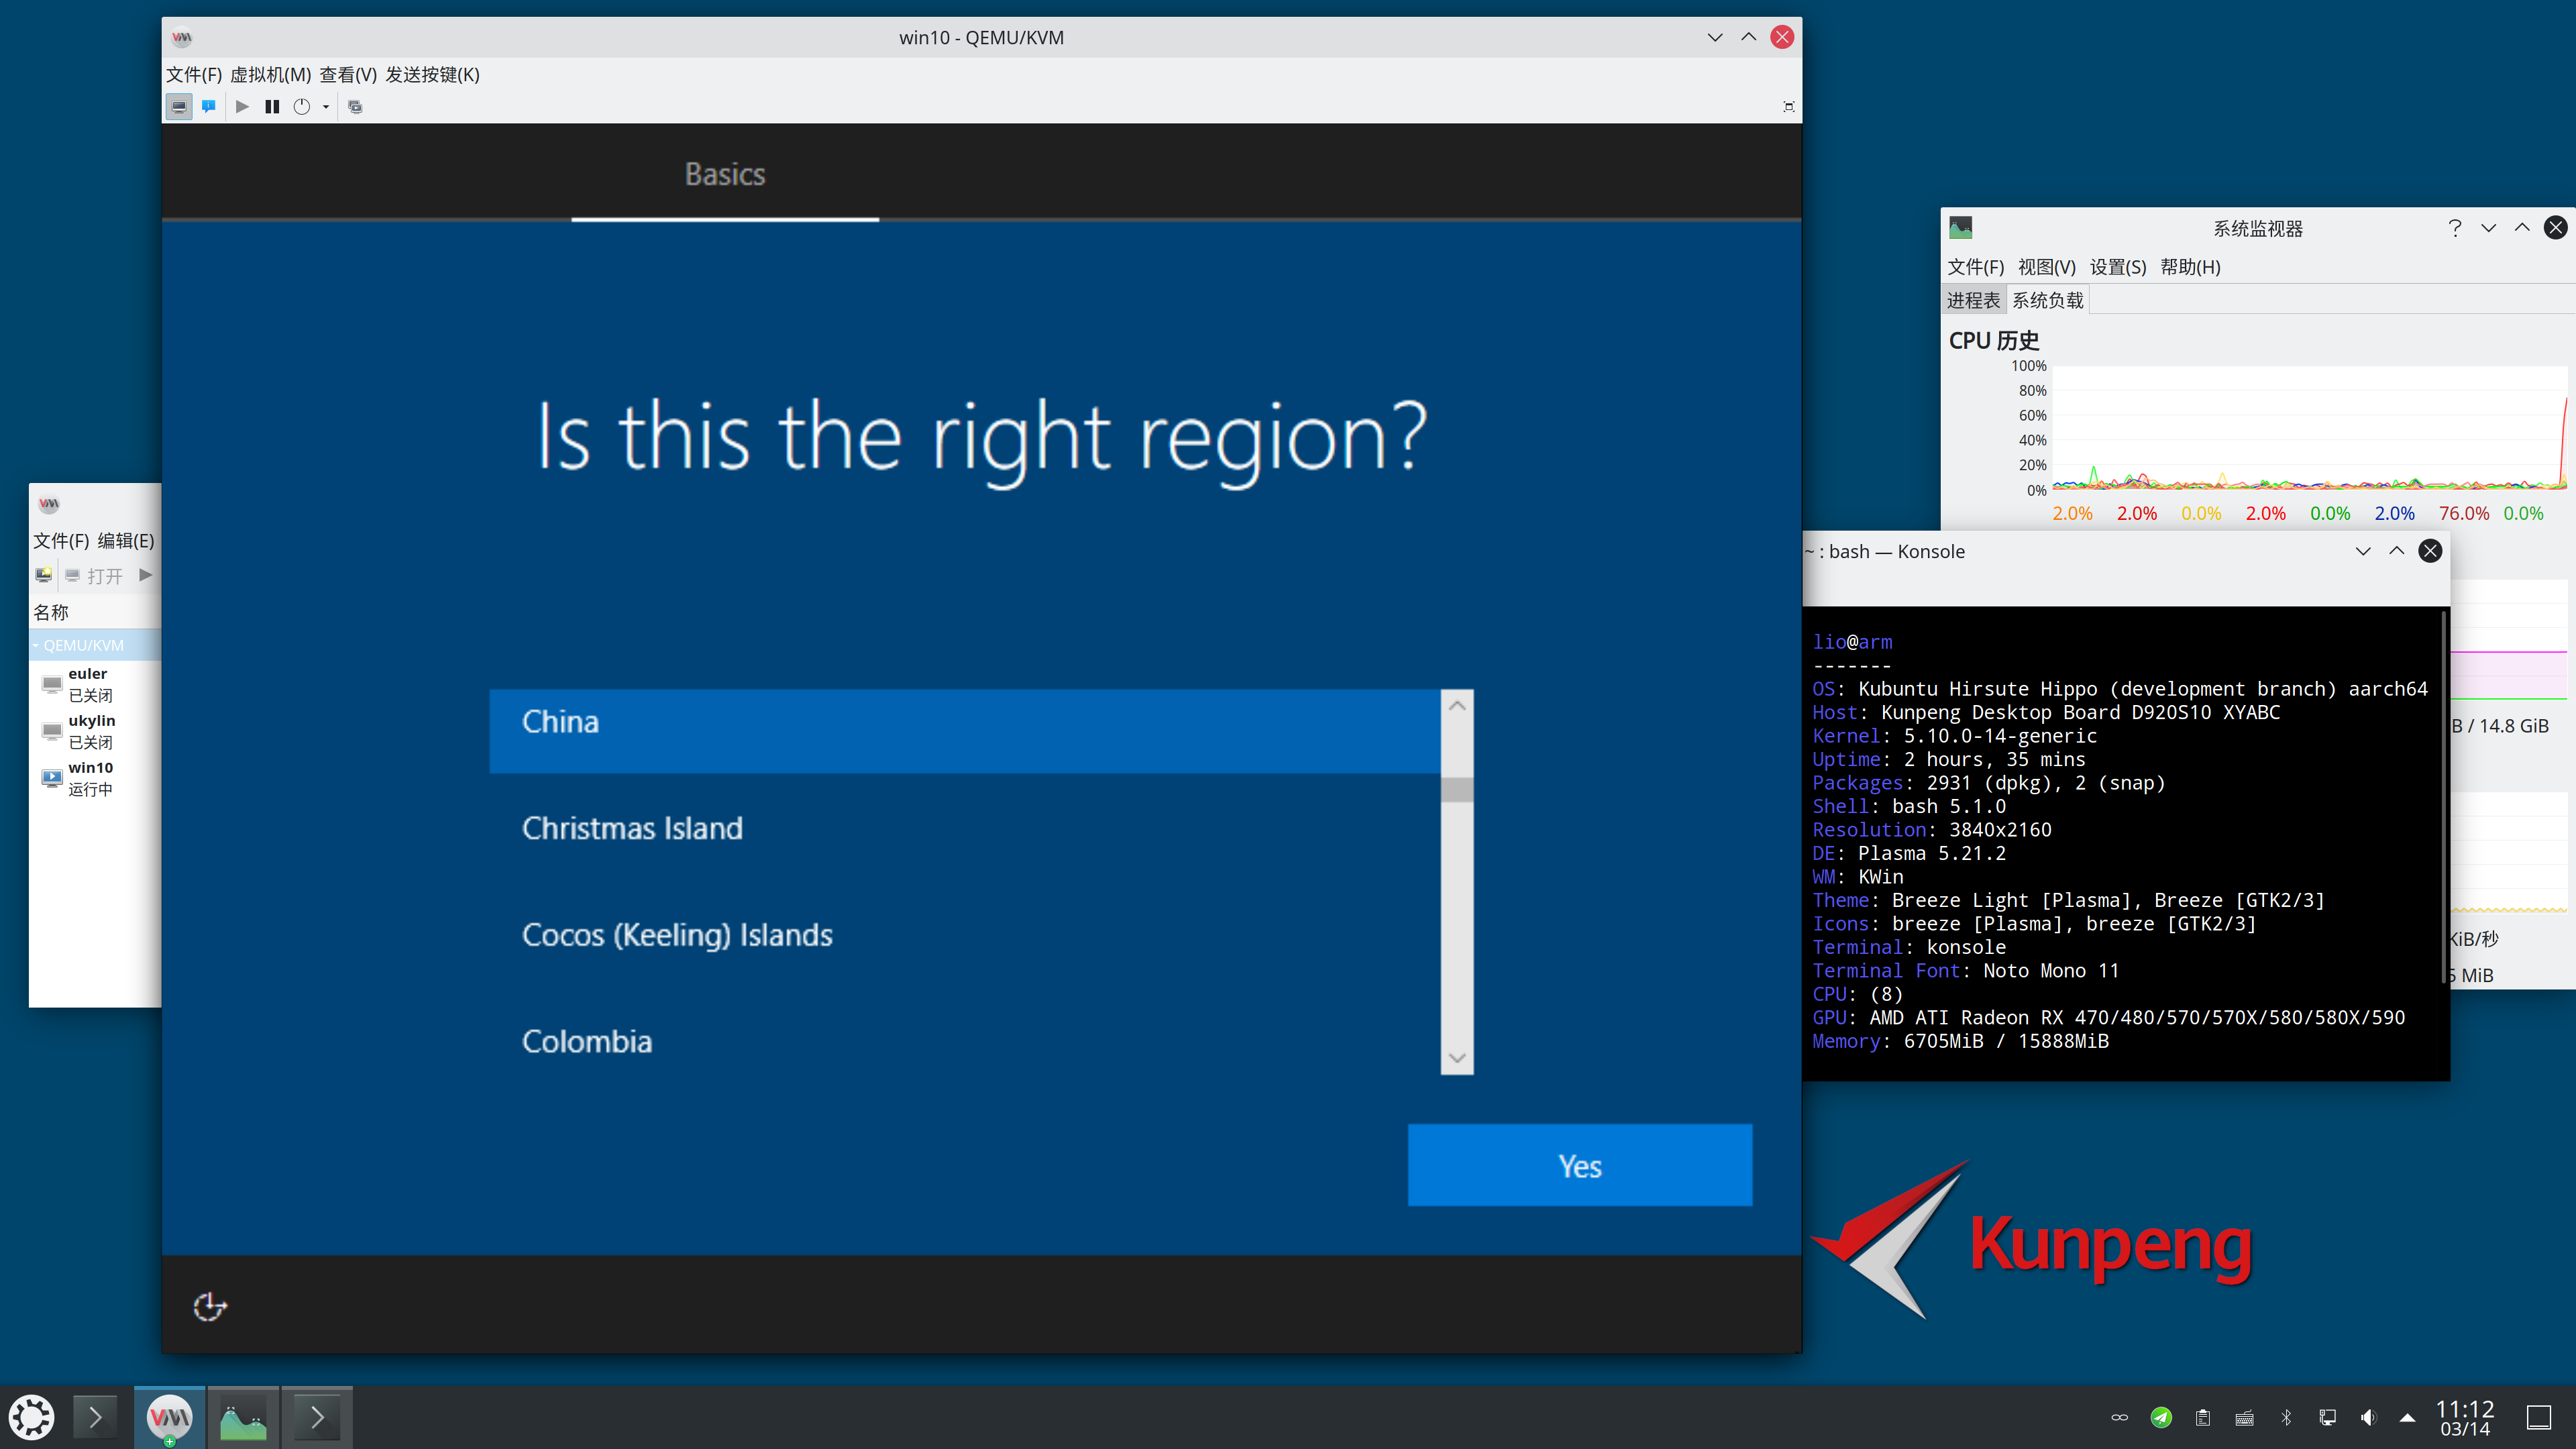The height and width of the screenshot is (1449, 2576).
Task: Click the shutdown power icon
Action: pyautogui.click(x=301, y=106)
